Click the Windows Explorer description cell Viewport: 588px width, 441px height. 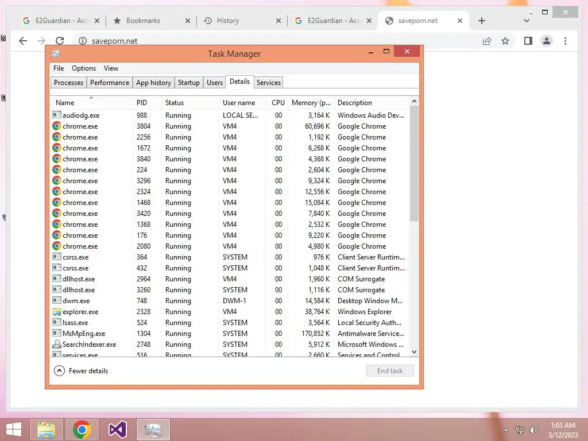pos(365,312)
